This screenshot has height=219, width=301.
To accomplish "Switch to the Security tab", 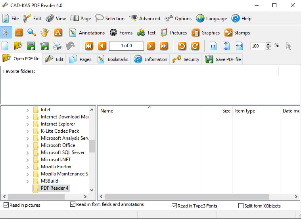I will (x=186, y=59).
